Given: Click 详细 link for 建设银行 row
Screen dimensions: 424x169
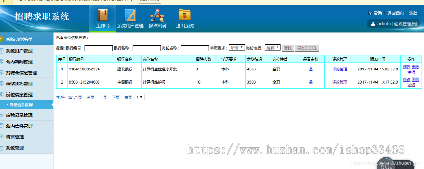Looking at the screenshot, I should pyautogui.click(x=411, y=72).
